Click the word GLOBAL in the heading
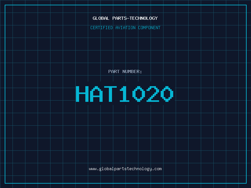Image resolution: width=251 pixels, height=188 pixels. point(101,18)
